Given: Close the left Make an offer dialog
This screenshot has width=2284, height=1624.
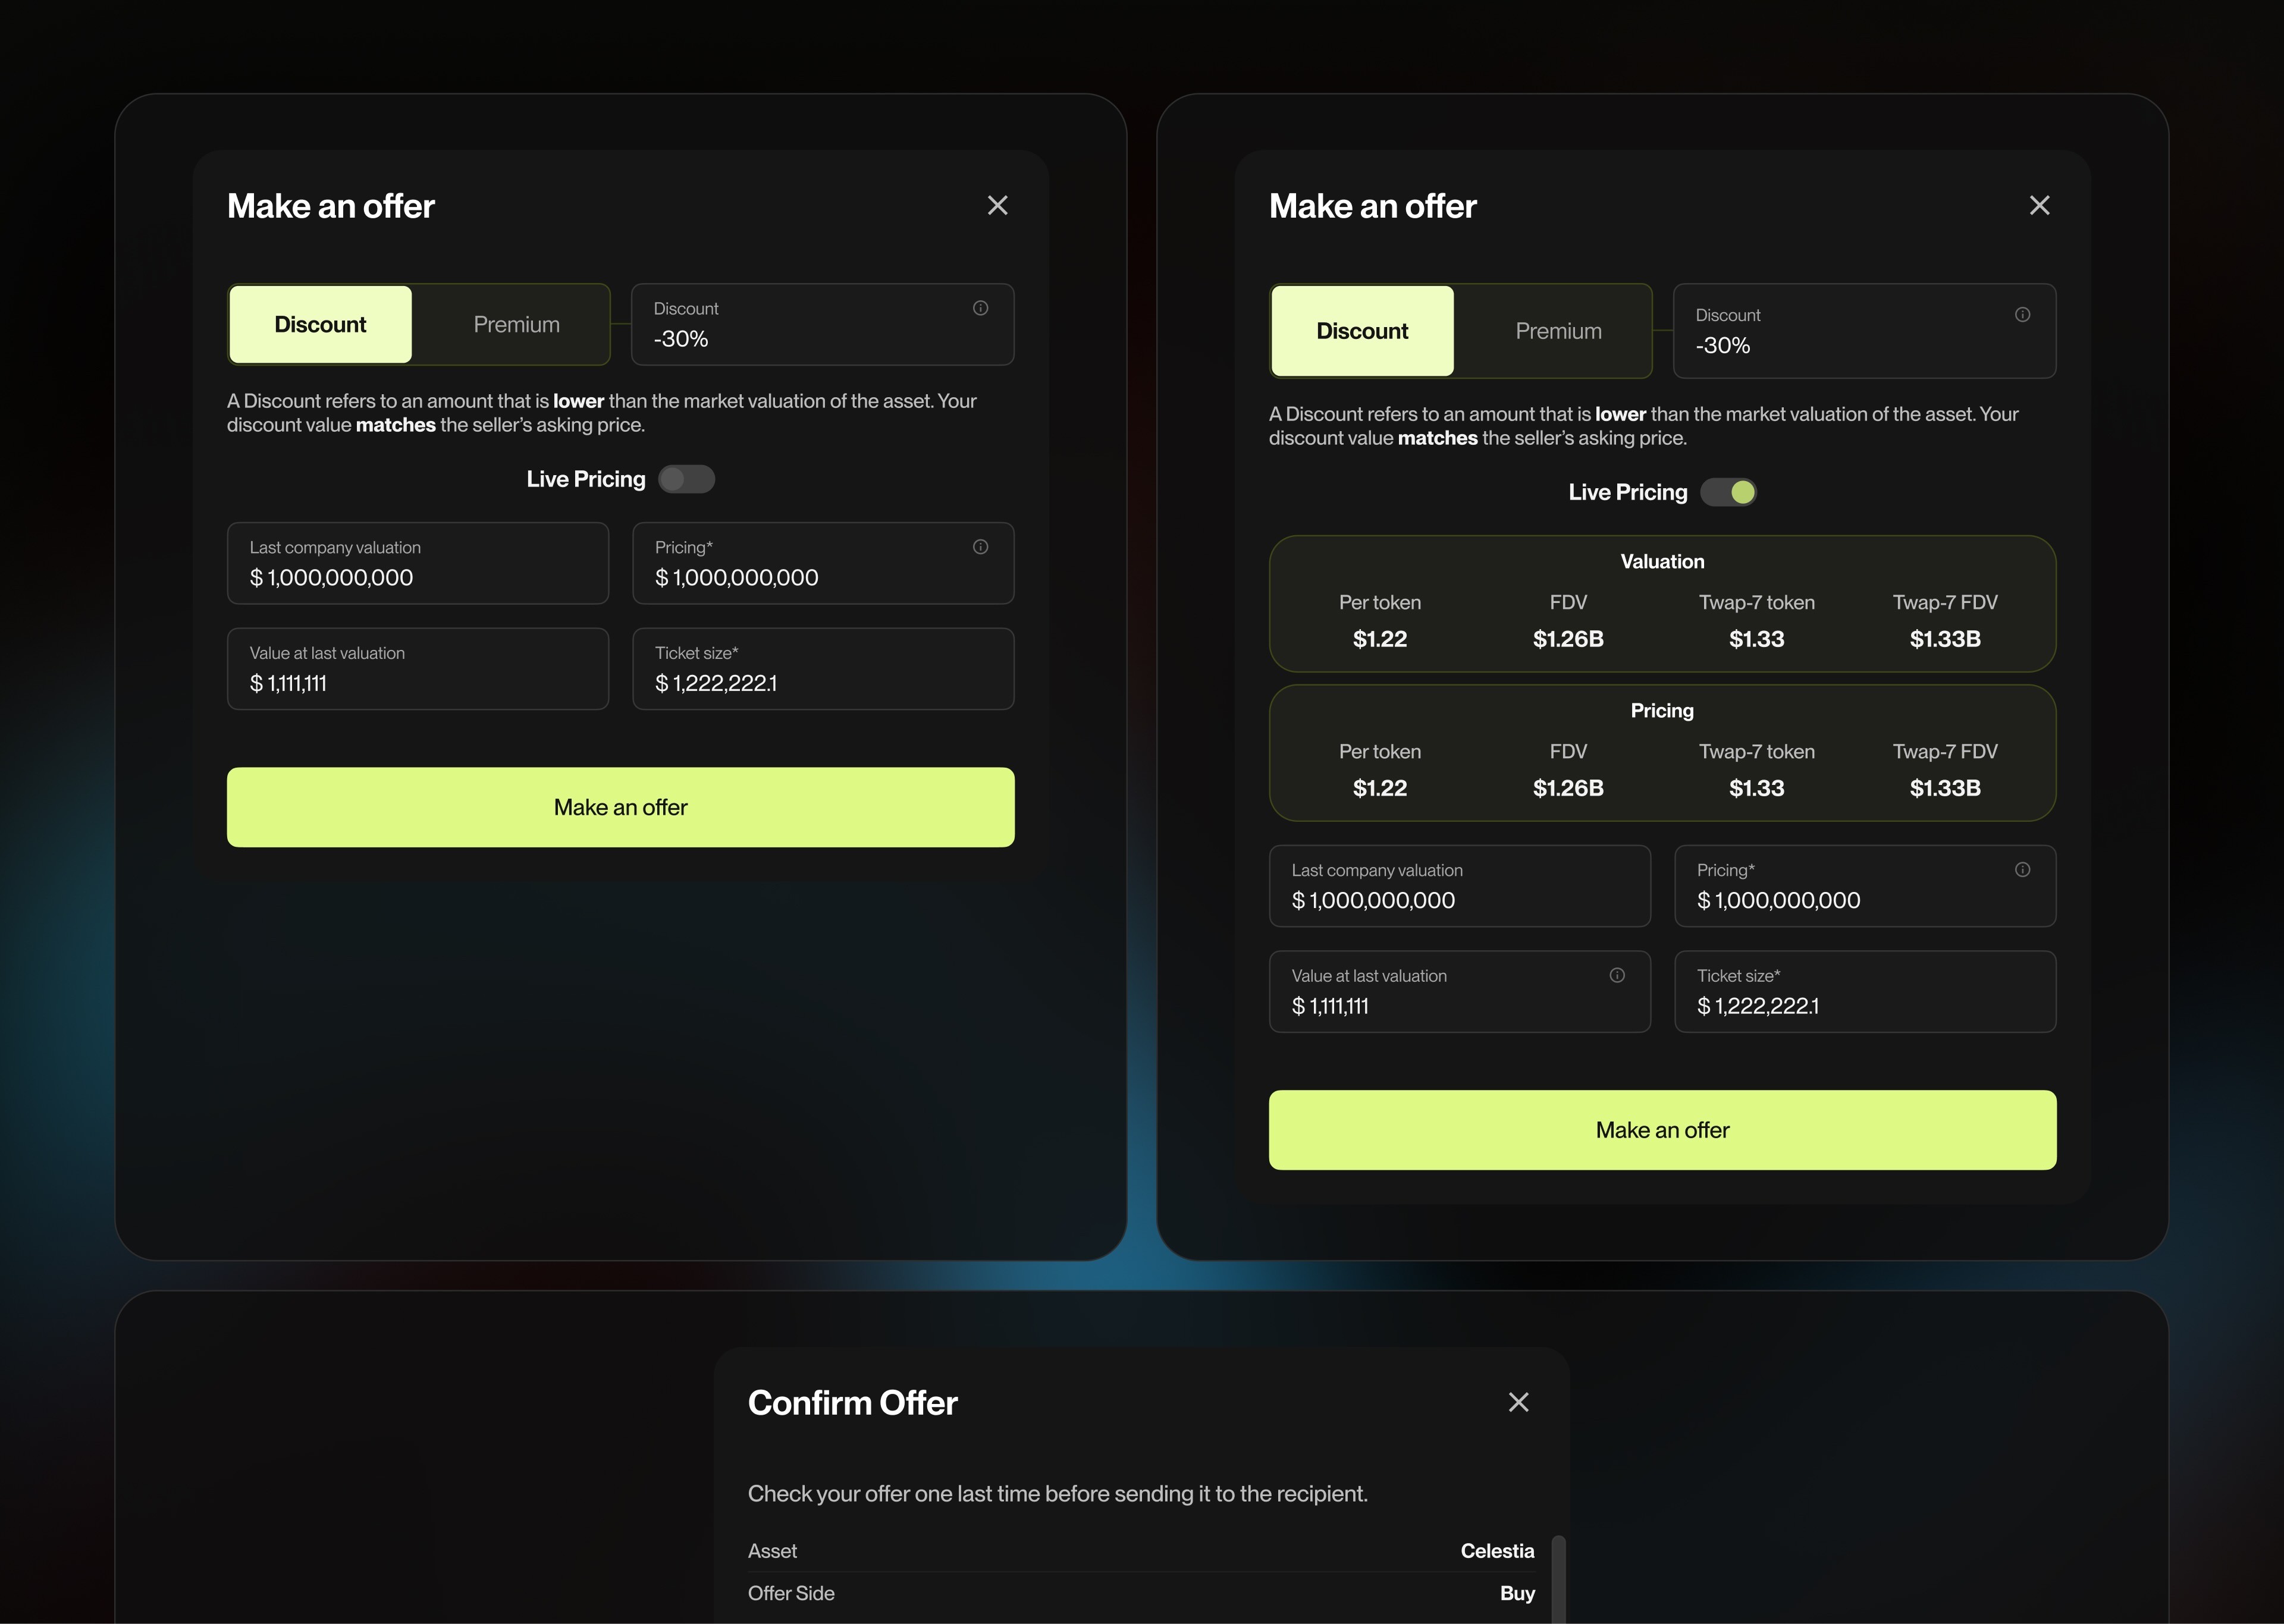Looking at the screenshot, I should coord(997,206).
